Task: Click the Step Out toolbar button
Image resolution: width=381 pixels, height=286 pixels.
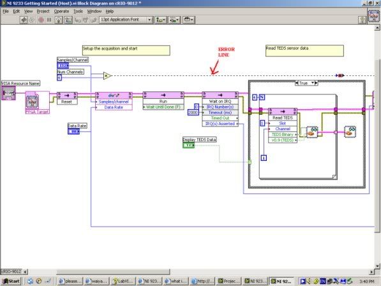Action: 94,20
